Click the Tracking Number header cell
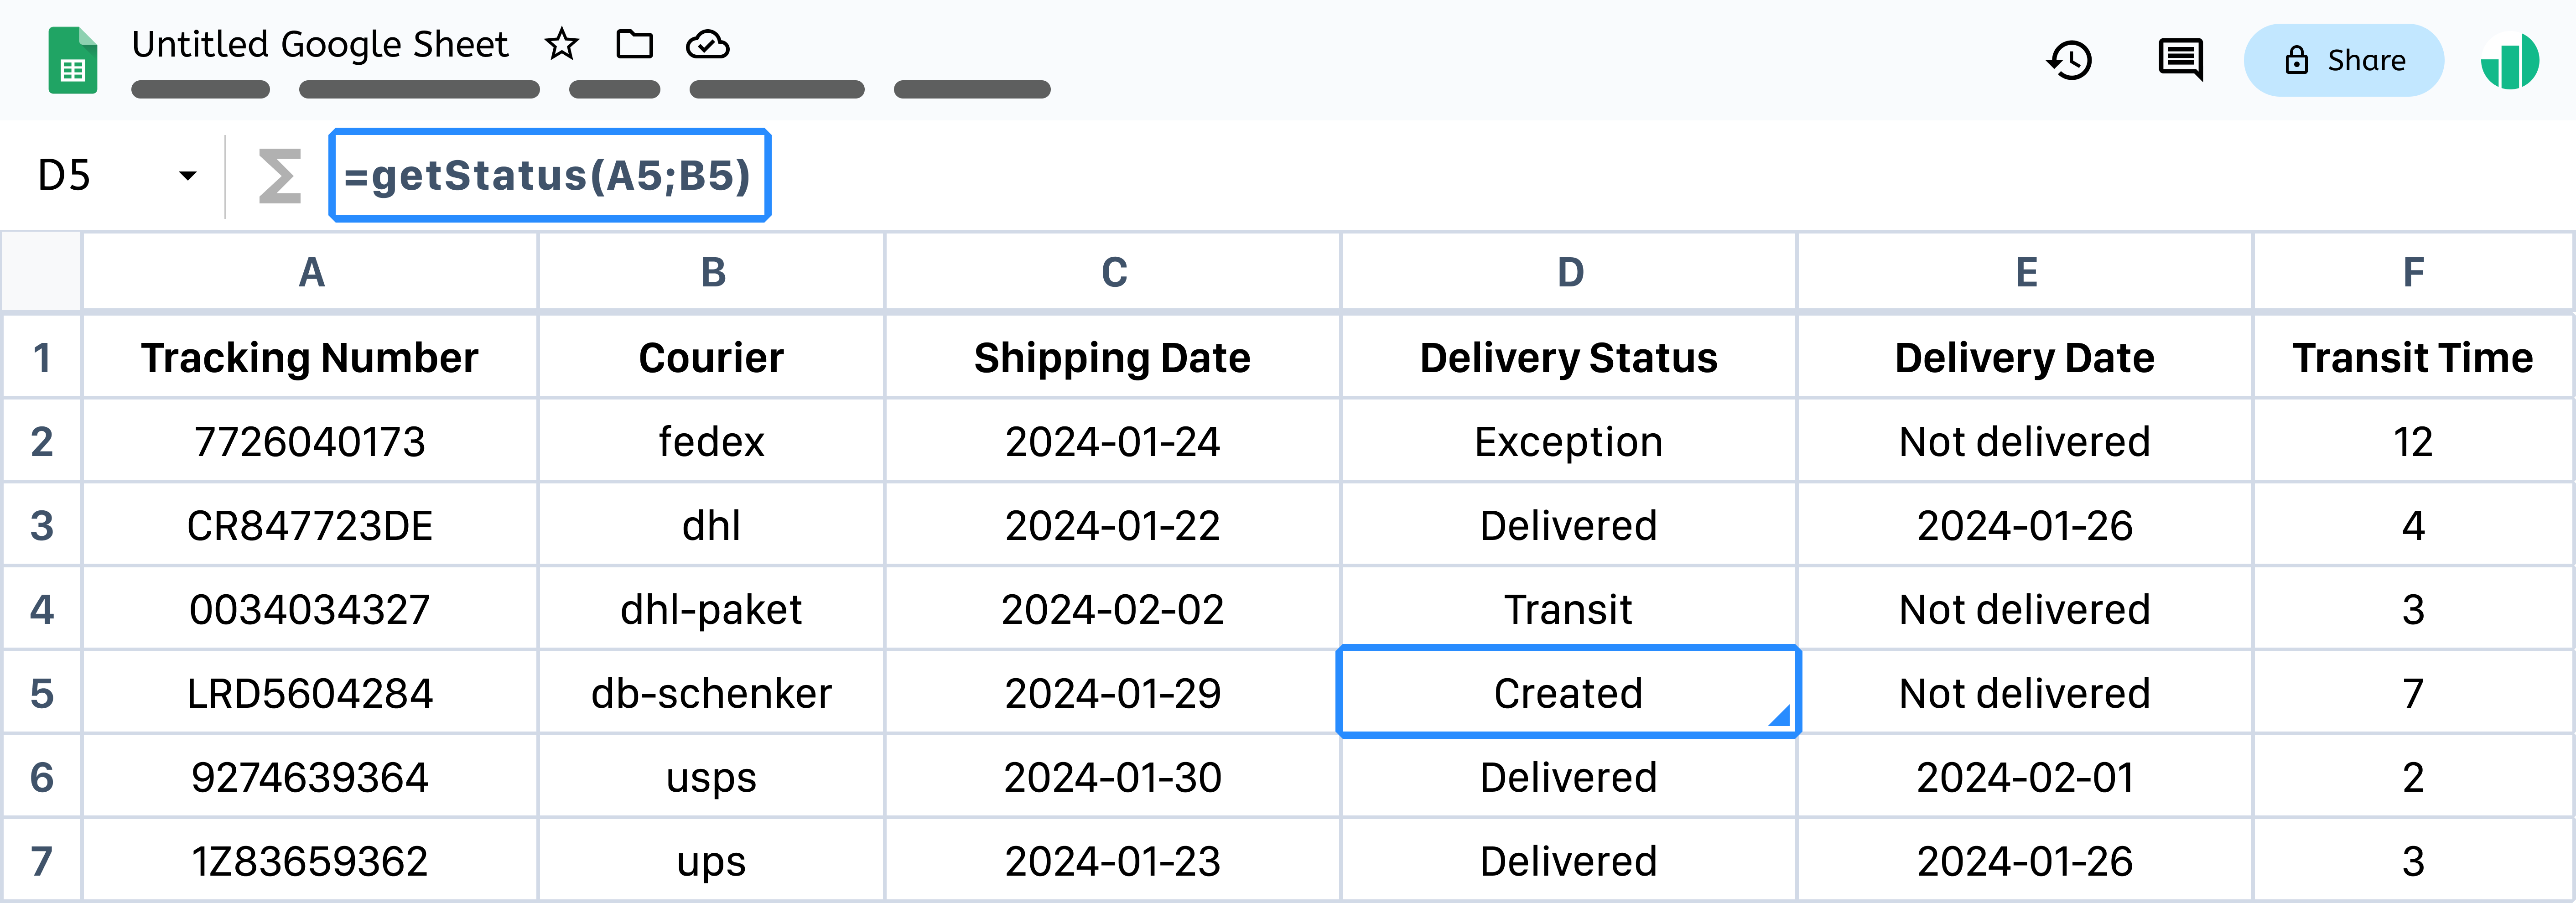The width and height of the screenshot is (2576, 903). click(310, 358)
